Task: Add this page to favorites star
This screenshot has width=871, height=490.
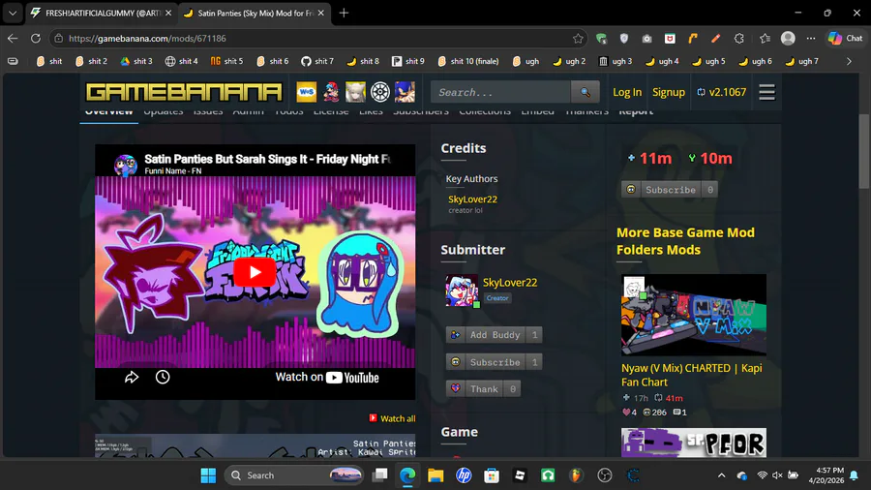Action: 578,39
